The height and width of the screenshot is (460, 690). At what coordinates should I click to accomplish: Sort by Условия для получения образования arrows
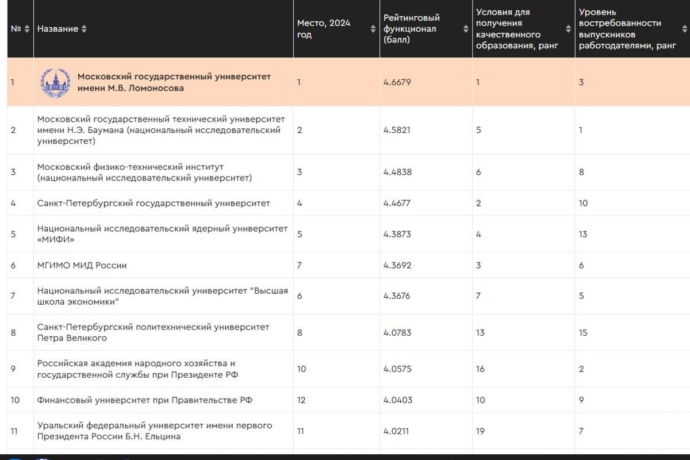pos(568,29)
